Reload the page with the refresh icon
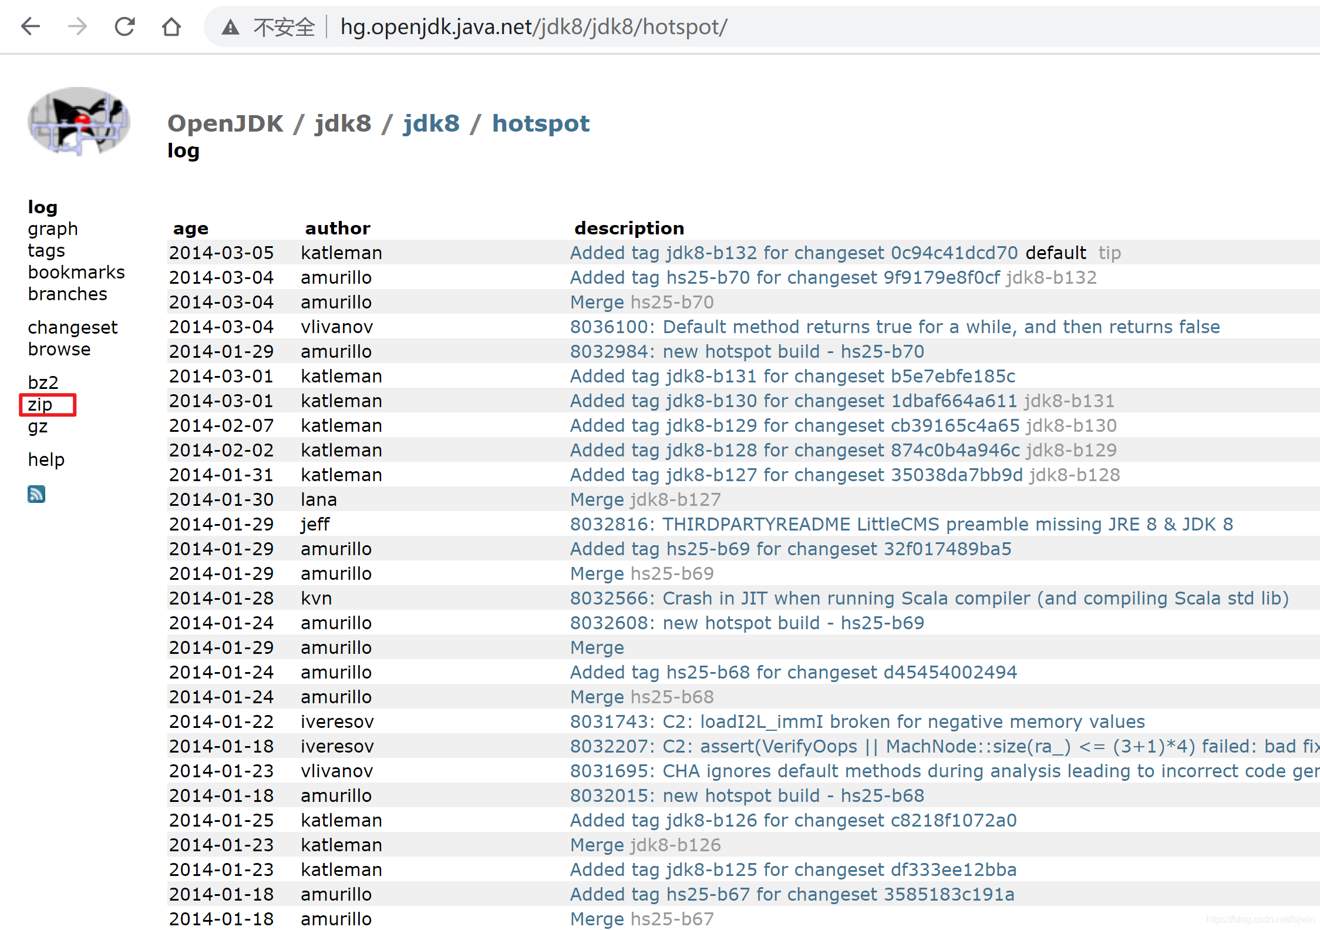 (124, 26)
